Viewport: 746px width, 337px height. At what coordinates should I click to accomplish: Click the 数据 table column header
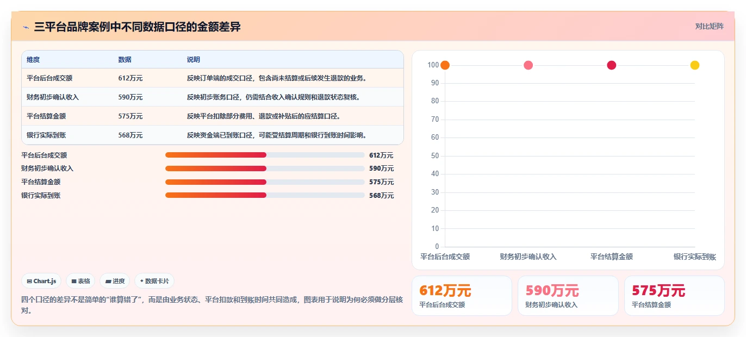tap(125, 60)
